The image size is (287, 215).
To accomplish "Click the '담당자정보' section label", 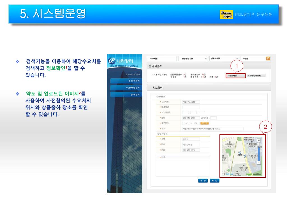I will coord(162,134).
